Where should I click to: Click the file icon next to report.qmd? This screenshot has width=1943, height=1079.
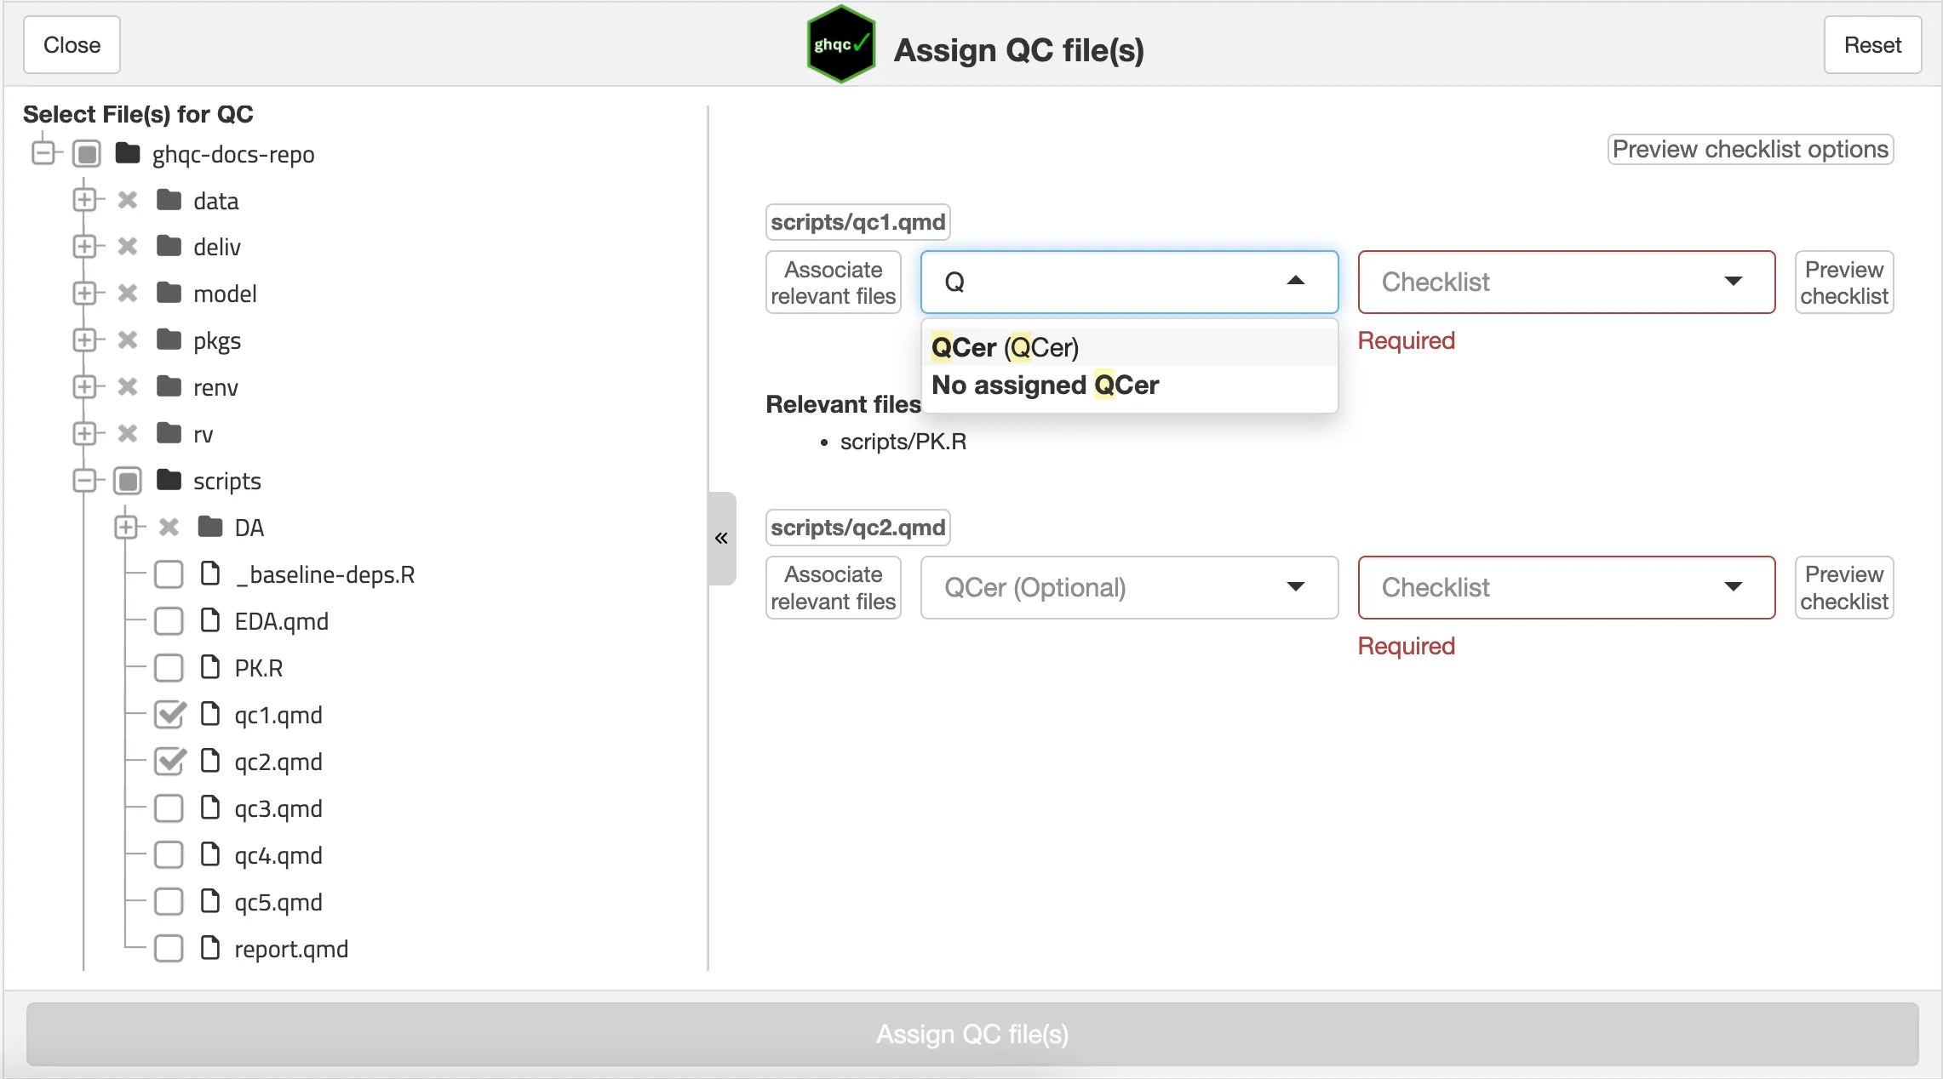point(209,947)
